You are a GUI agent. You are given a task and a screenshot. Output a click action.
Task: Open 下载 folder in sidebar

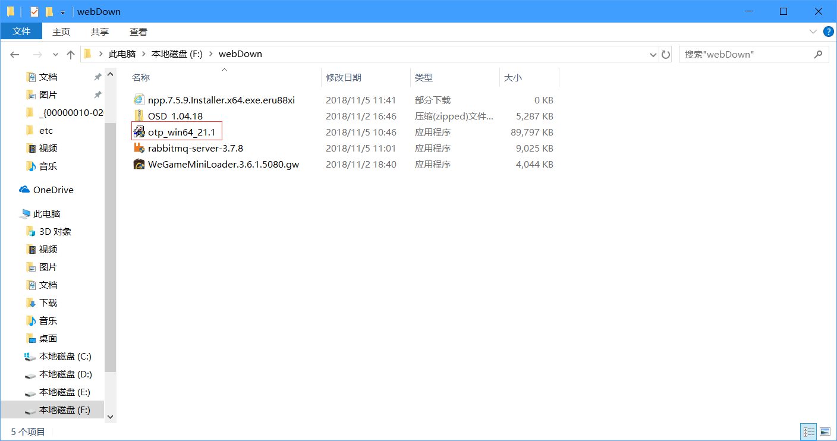[x=42, y=303]
